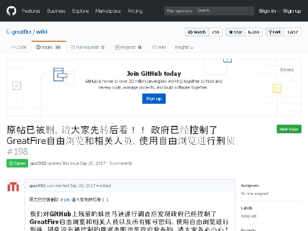Focus the Search input field
Screen dimensions: 308x231
click(224, 11)
